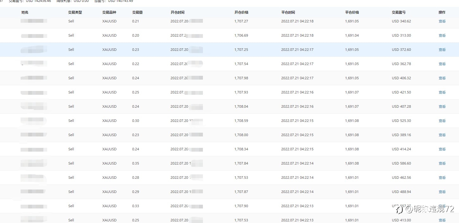Select open price 1,707.84
The height and width of the screenshot is (223, 459).
pyautogui.click(x=241, y=163)
